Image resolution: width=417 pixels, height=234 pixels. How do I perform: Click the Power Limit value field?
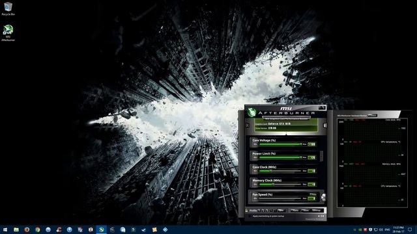pos(311,157)
